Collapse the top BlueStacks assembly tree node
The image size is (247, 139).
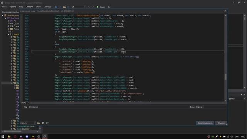tap(3, 15)
